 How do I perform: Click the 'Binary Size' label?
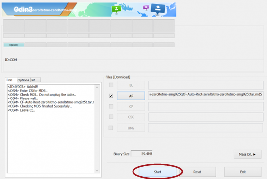click(x=121, y=154)
